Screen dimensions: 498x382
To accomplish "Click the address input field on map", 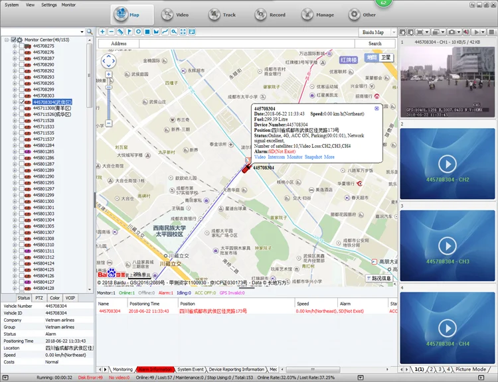I will pos(246,44).
